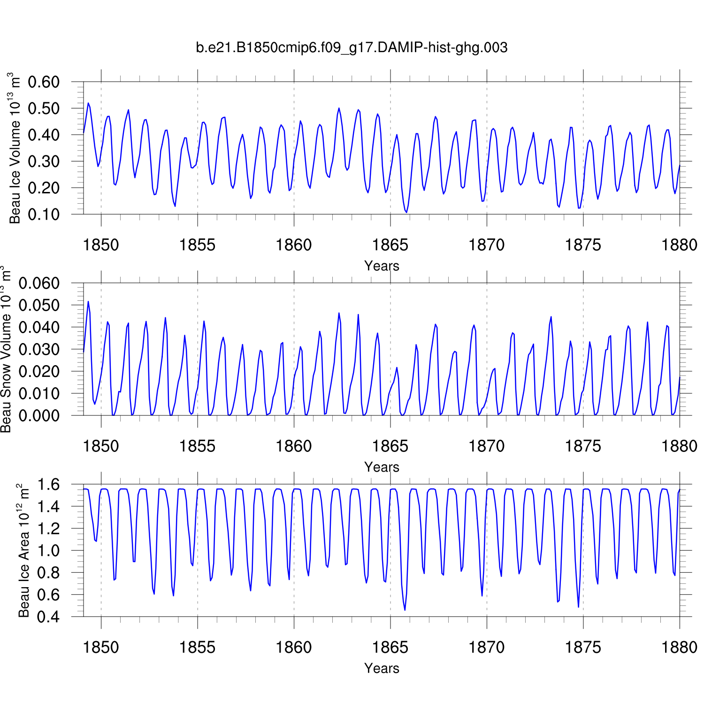Click the Beau Snow Volume y-axis label
Image resolution: width=704 pixels, height=704 pixels.
6,350
